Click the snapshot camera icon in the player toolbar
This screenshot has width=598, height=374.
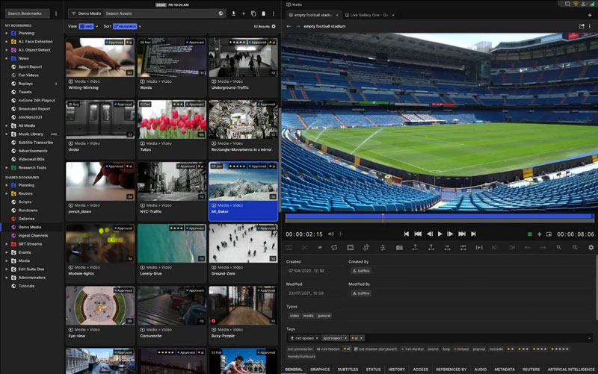coord(399,247)
